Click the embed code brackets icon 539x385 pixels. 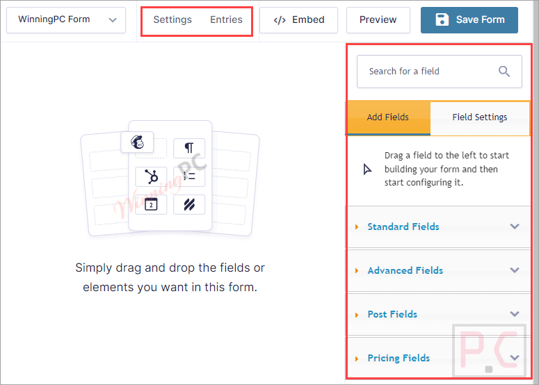(280, 20)
